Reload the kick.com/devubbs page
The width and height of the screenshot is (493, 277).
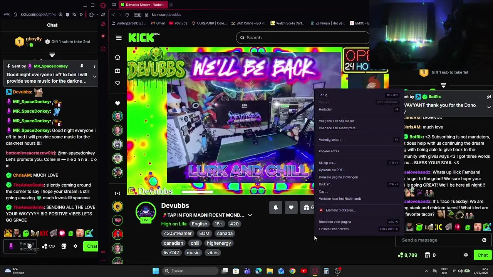[127, 15]
